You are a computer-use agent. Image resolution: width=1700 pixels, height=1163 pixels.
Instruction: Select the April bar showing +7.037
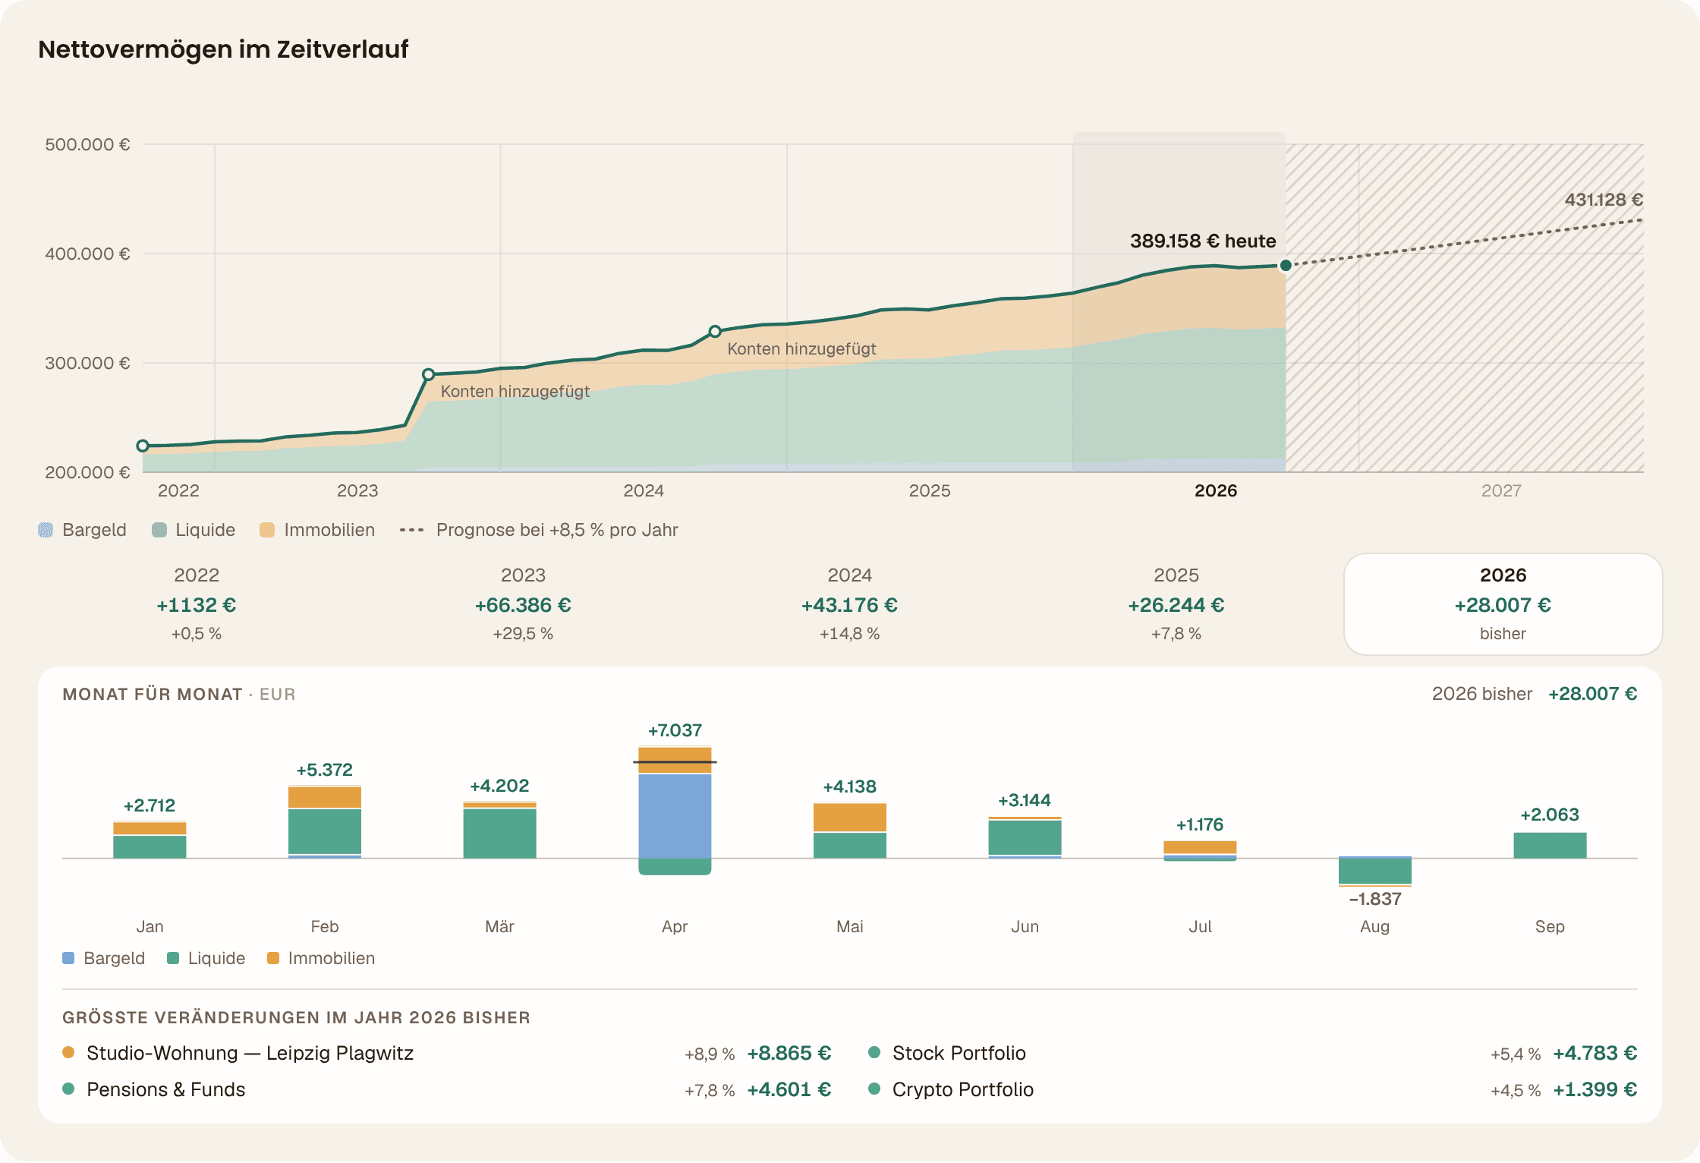pyautogui.click(x=675, y=811)
